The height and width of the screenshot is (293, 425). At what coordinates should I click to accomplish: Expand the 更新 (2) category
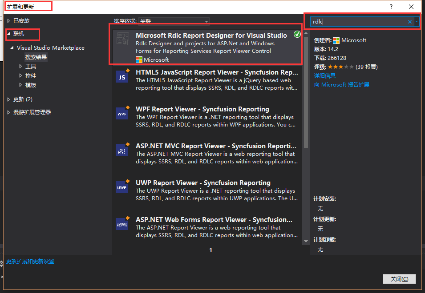click(8, 99)
